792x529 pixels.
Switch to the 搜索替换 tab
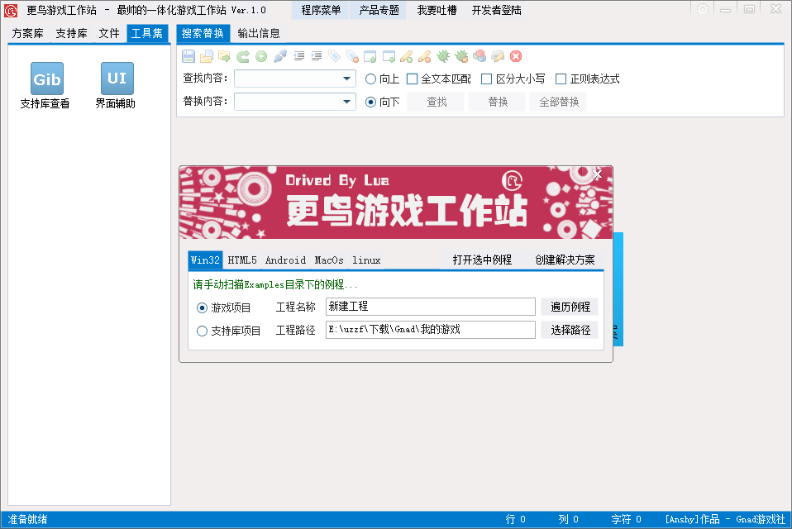[203, 33]
